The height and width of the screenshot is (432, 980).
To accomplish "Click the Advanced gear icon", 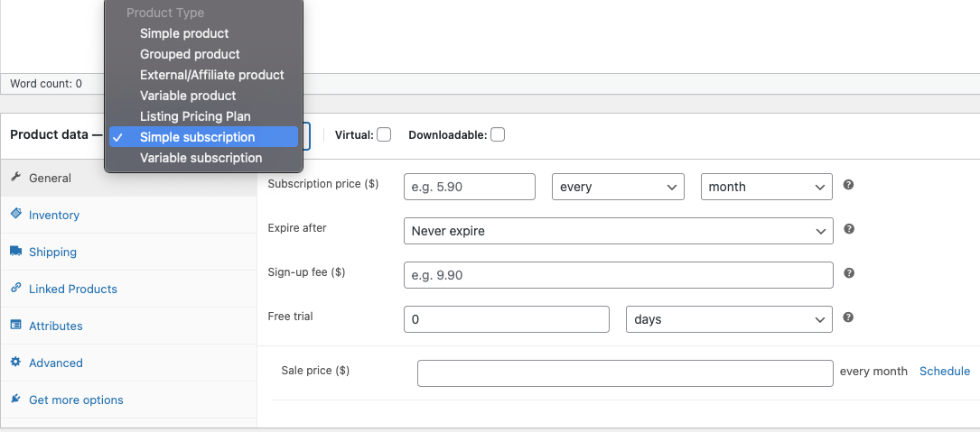I will [x=16, y=362].
